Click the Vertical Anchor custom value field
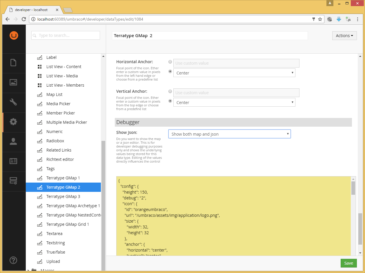Image resolution: width=365 pixels, height=273 pixels. coord(236,93)
